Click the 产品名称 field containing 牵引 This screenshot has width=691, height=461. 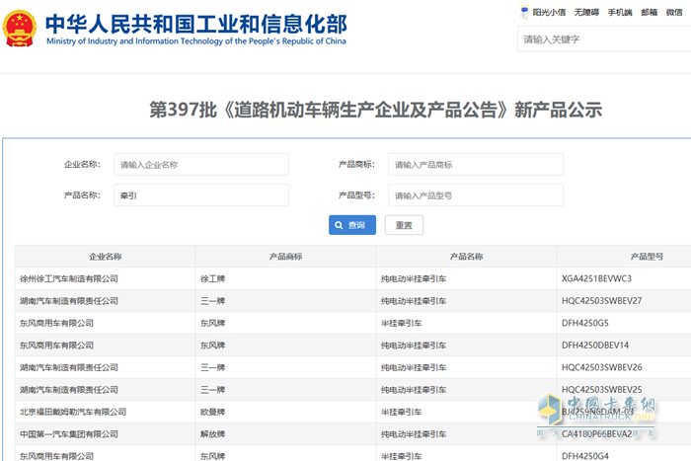201,195
